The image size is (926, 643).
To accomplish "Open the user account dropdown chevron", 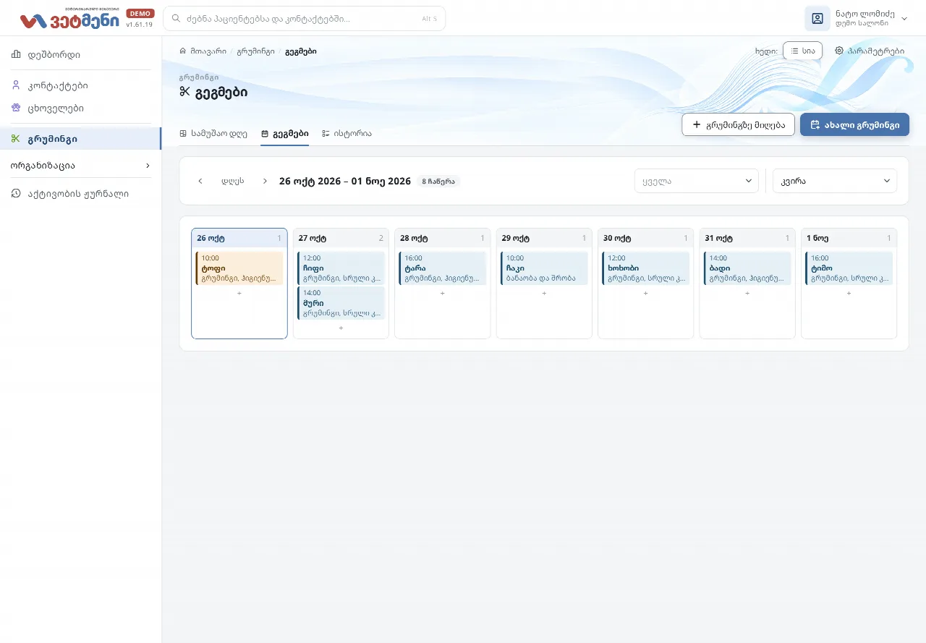I will [904, 19].
